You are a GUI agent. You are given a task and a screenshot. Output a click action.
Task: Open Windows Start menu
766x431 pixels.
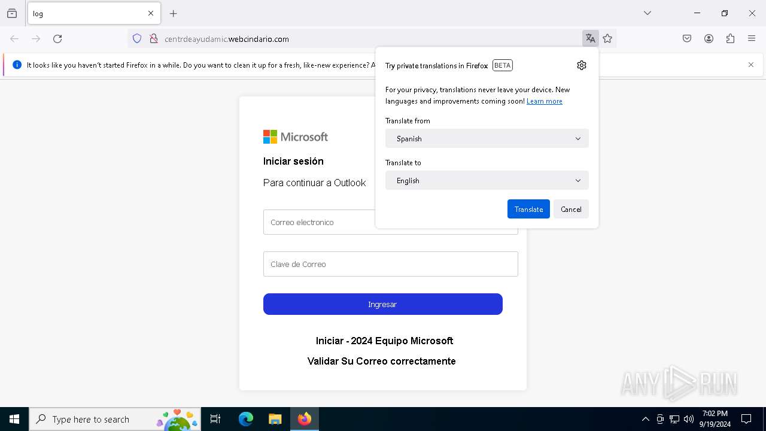(x=14, y=419)
